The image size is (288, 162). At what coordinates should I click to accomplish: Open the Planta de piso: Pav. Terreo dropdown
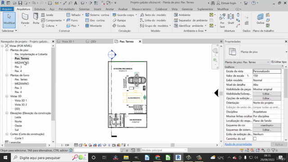coord(247,62)
